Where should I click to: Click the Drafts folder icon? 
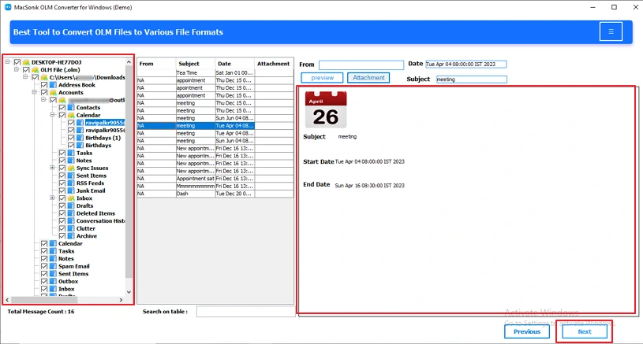point(71,205)
